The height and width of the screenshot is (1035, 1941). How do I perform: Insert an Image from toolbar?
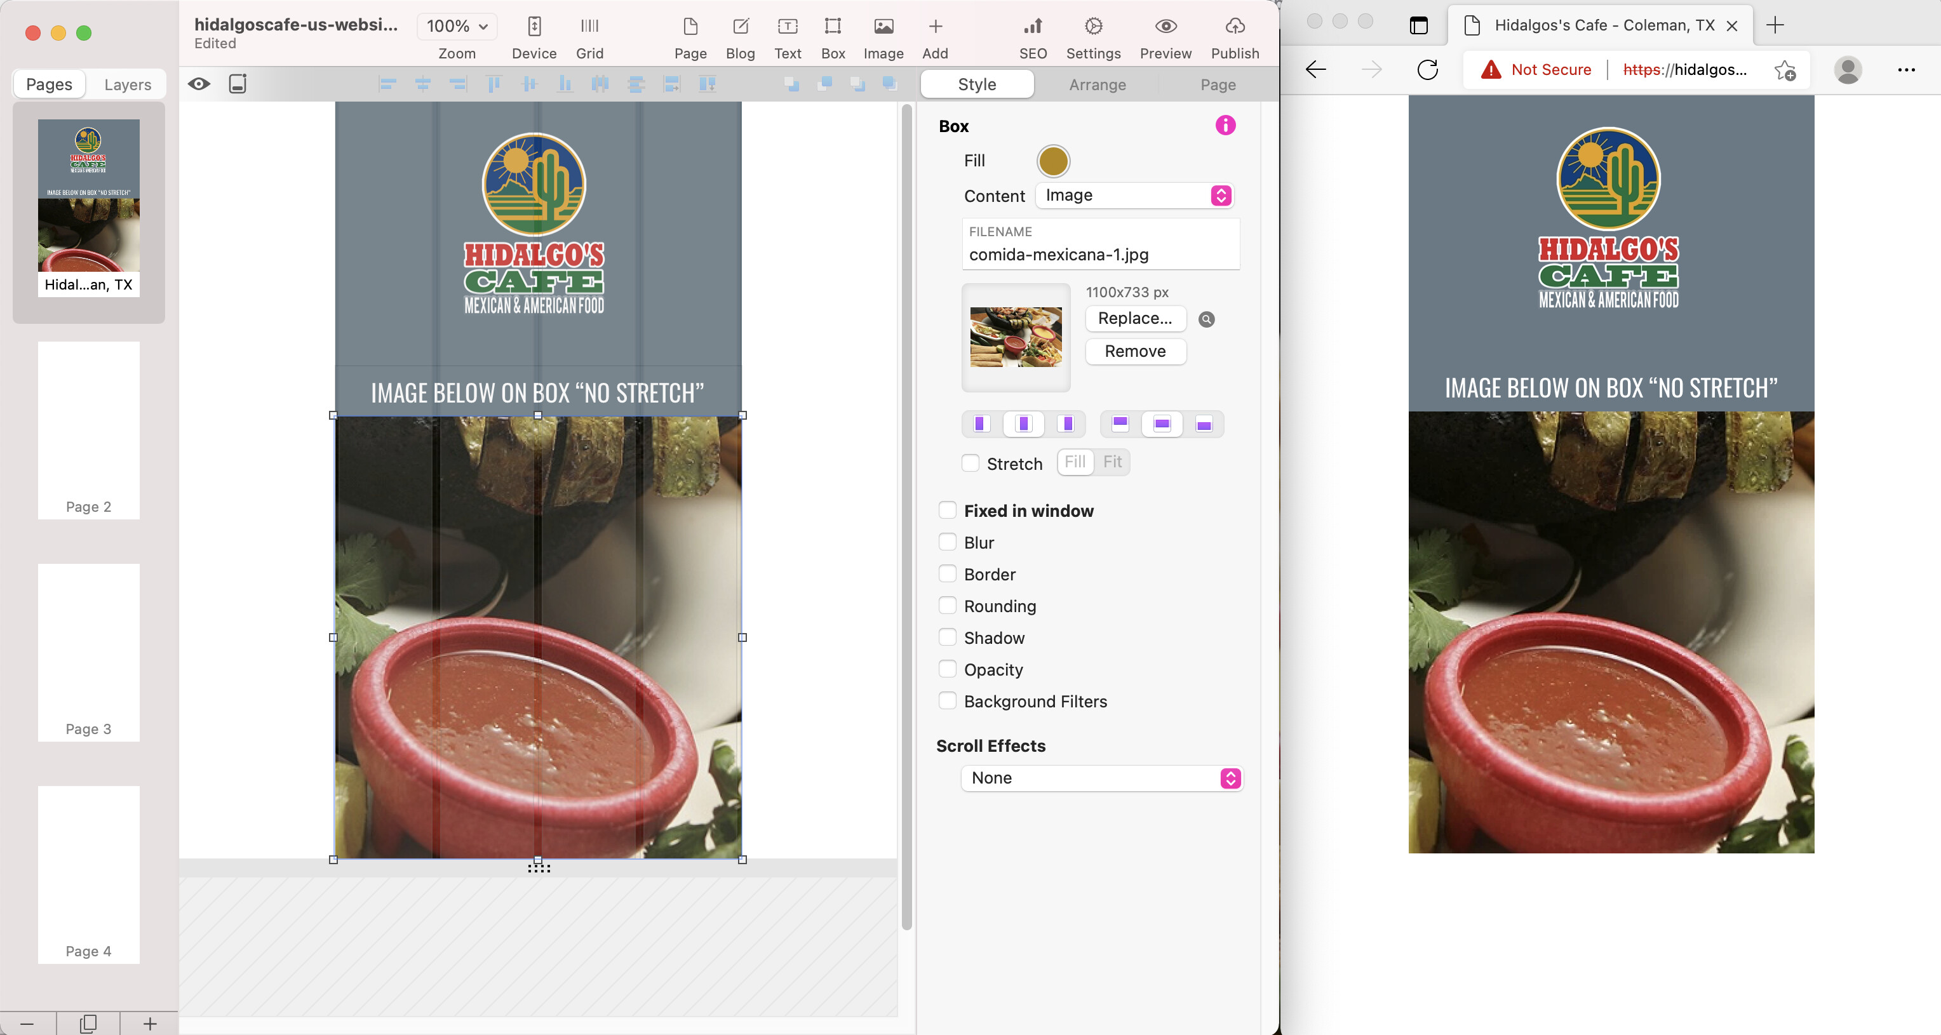click(x=883, y=37)
